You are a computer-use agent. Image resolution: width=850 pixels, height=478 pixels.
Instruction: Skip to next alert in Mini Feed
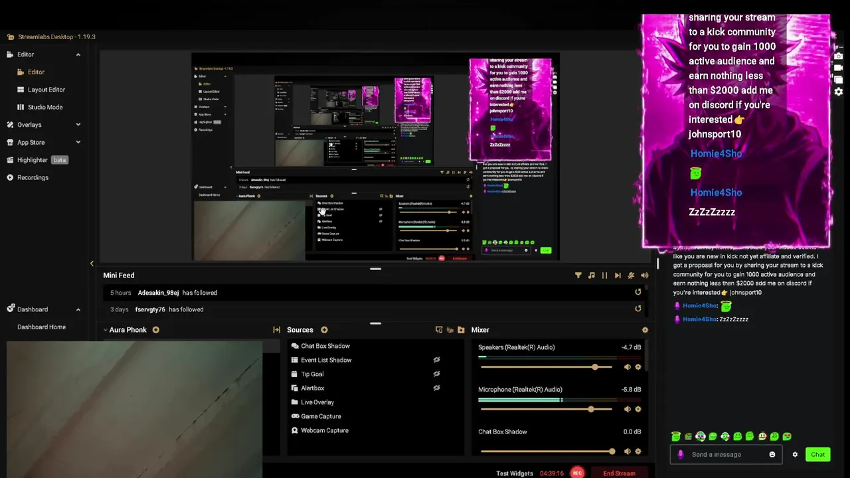pyautogui.click(x=618, y=276)
